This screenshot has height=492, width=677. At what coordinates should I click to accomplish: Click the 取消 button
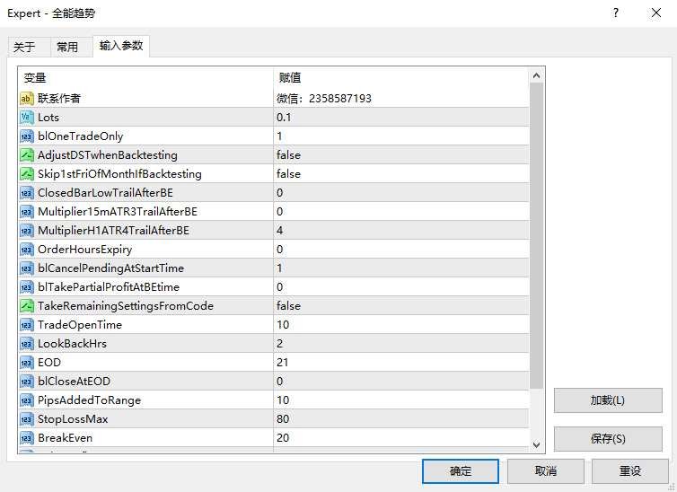coord(545,470)
